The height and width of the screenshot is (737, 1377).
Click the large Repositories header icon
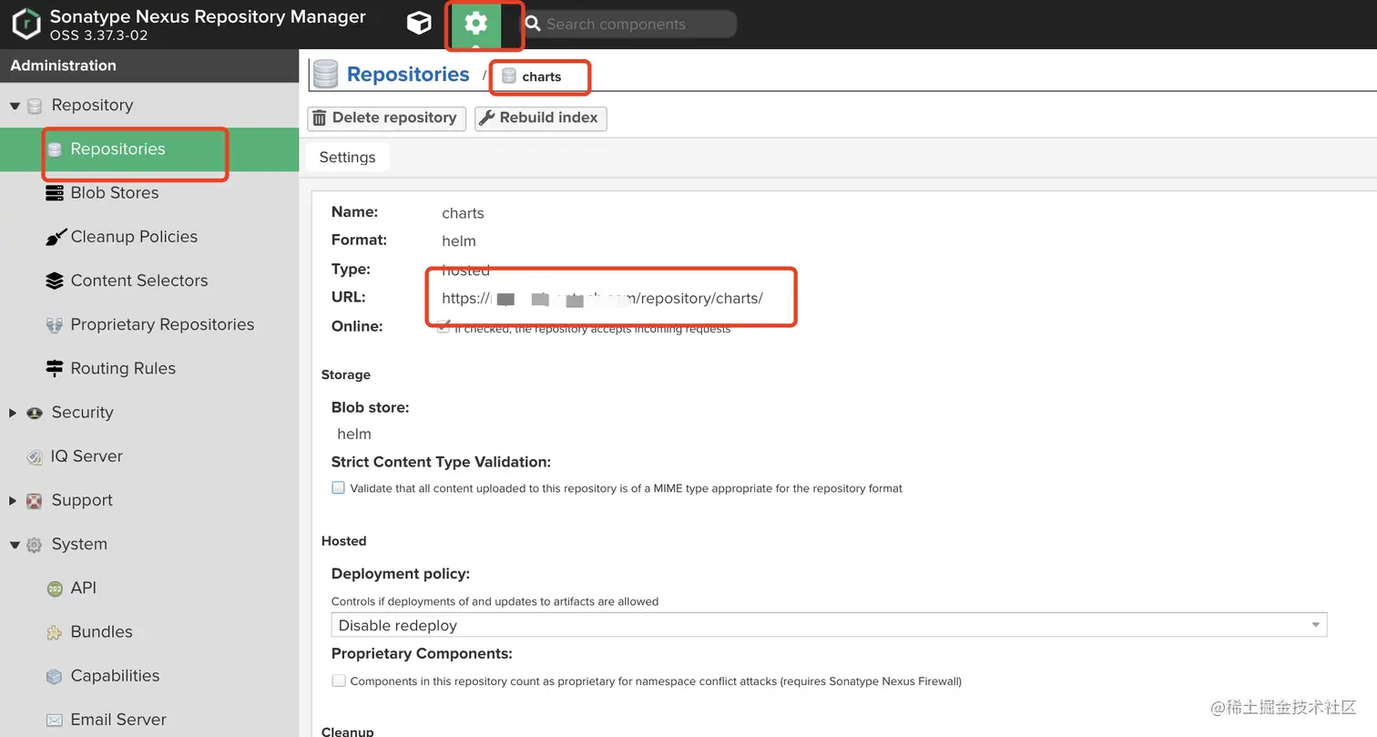(325, 75)
